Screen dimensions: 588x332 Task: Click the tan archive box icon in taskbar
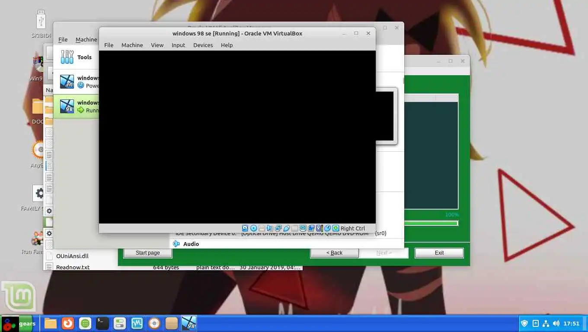[172, 323]
